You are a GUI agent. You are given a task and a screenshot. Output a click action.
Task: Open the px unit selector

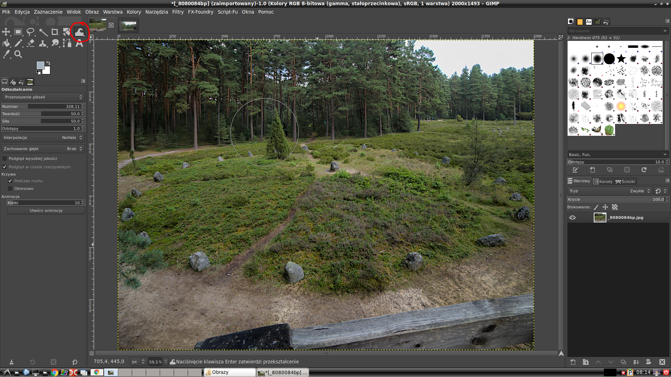pyautogui.click(x=138, y=362)
